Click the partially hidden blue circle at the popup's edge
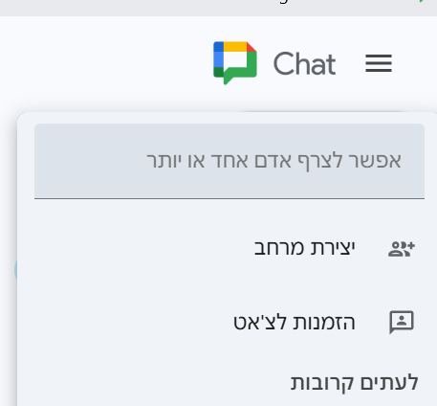The height and width of the screenshot is (406, 437). pyautogui.click(x=15, y=270)
